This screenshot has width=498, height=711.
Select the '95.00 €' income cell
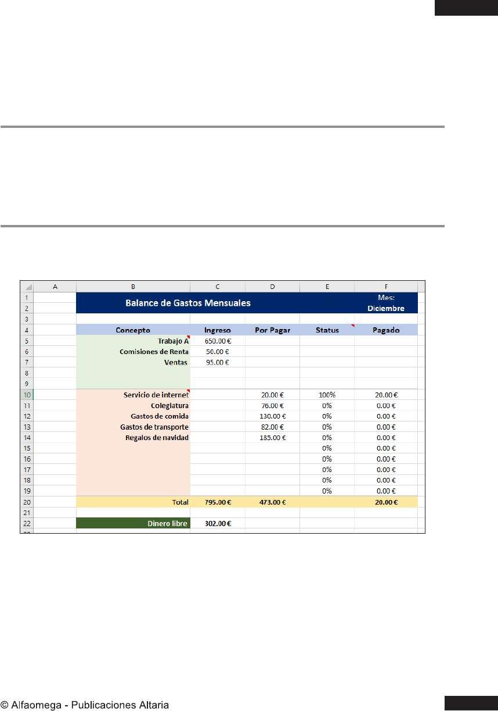point(218,362)
